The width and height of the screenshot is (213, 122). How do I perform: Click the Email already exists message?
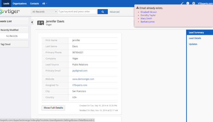point(151,8)
